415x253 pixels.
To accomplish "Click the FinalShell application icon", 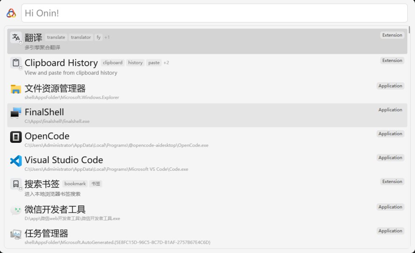I will click(16, 113).
